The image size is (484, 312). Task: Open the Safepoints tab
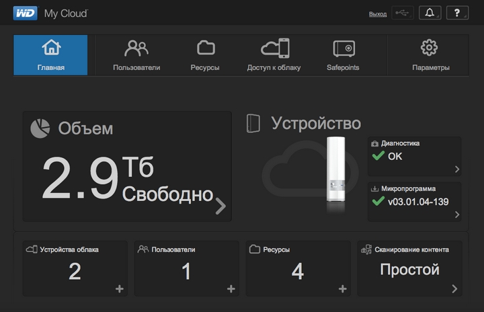(343, 55)
